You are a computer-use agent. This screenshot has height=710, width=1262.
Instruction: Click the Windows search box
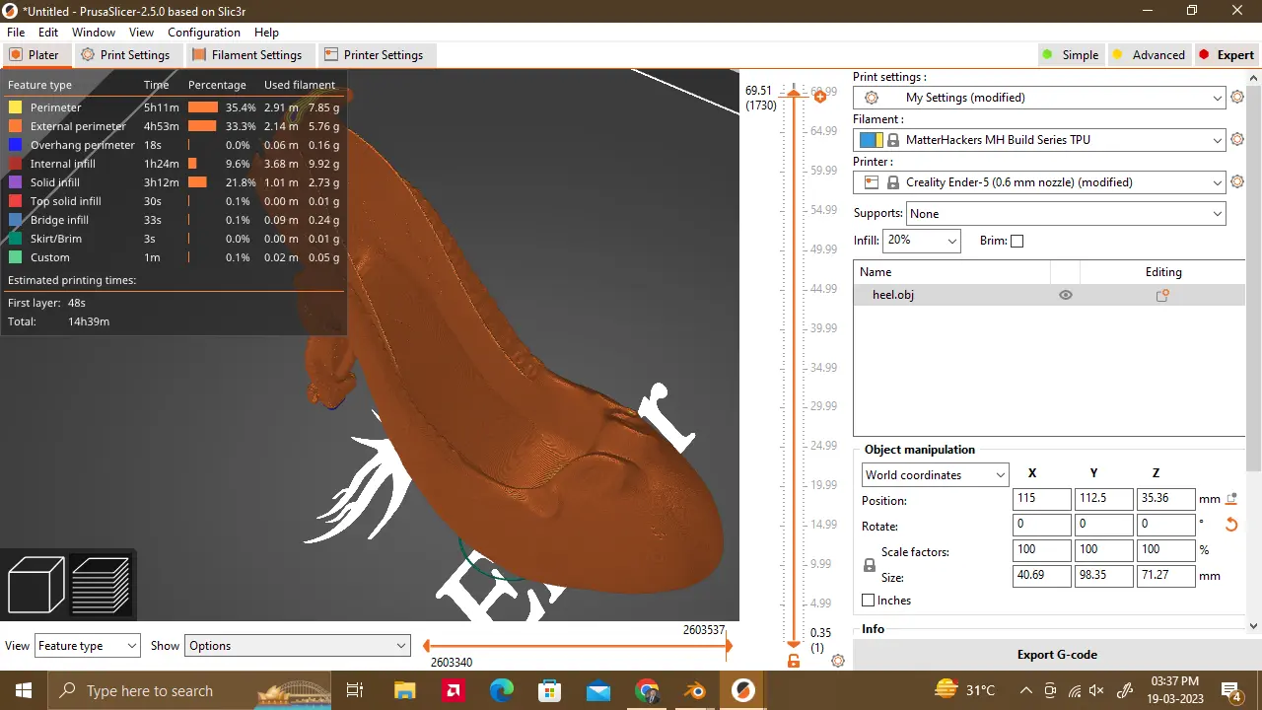pos(189,690)
